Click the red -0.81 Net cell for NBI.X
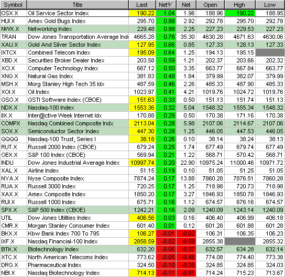Viewport: 285px width, 277px height. tap(187, 273)
